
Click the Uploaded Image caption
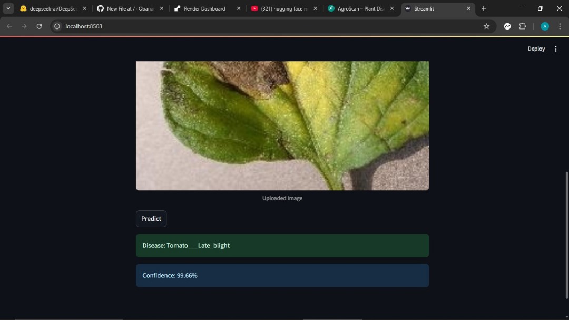point(282,198)
